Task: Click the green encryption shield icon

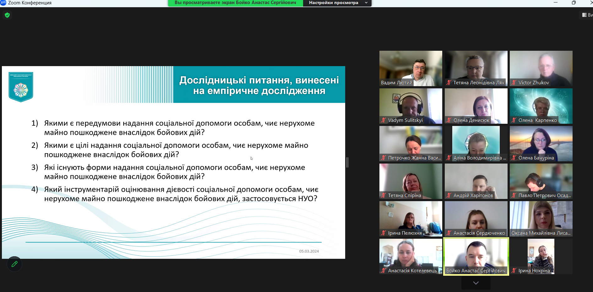Action: 7,15
